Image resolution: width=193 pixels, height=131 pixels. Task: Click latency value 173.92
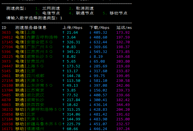(x=123, y=32)
